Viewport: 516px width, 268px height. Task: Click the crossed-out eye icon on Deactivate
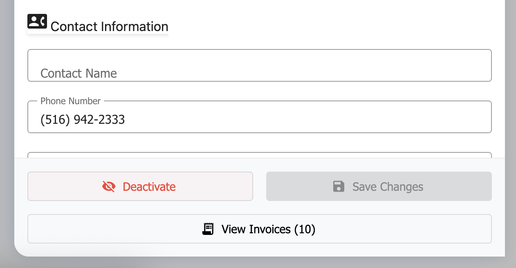coord(109,187)
